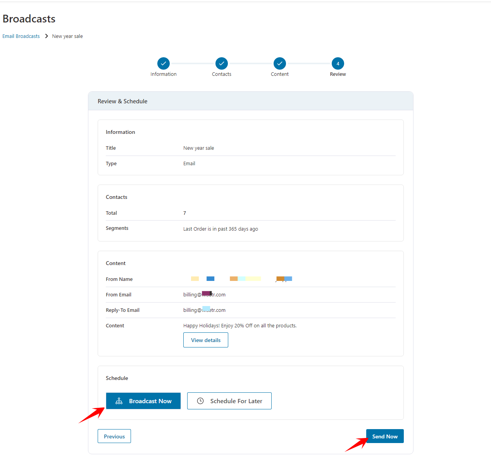The width and height of the screenshot is (491, 462).
Task: Click the Contacts step label
Action: coord(222,74)
